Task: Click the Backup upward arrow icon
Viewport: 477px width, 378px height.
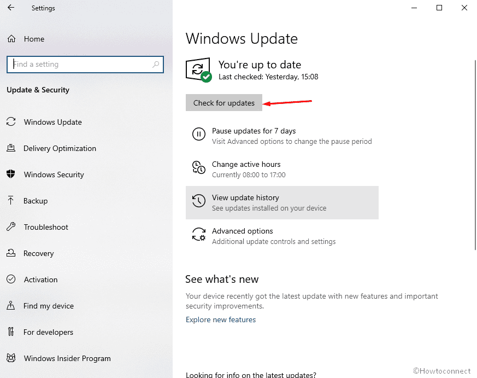Action: pyautogui.click(x=10, y=200)
